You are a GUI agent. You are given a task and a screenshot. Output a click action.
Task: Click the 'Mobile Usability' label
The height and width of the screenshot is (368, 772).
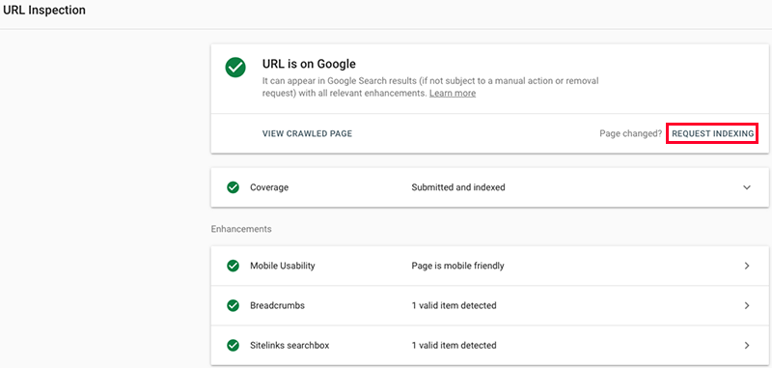tap(283, 266)
